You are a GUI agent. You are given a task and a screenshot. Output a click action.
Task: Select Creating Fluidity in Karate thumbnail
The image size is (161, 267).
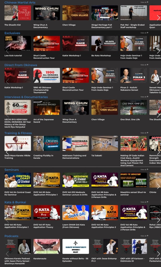point(47,143)
